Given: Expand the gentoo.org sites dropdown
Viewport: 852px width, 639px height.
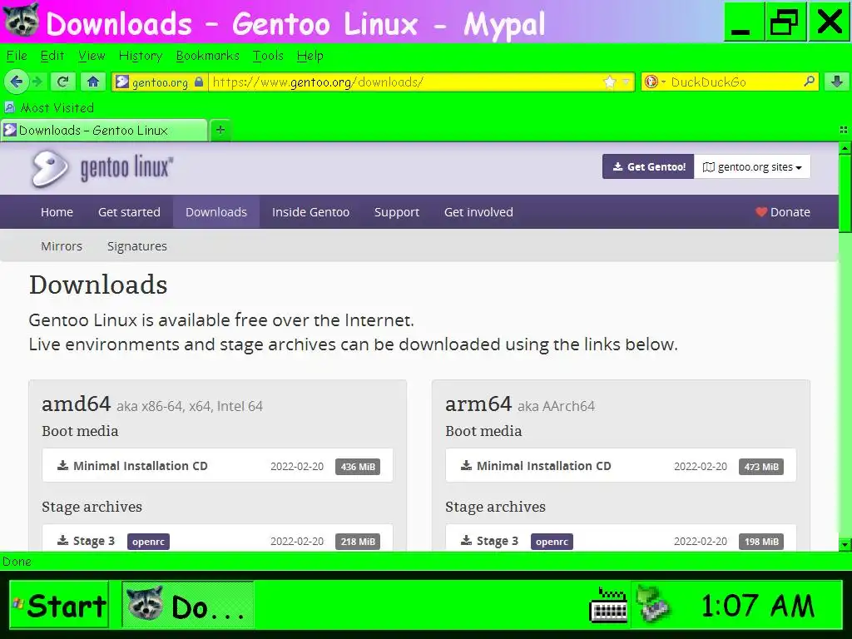Looking at the screenshot, I should (x=752, y=166).
